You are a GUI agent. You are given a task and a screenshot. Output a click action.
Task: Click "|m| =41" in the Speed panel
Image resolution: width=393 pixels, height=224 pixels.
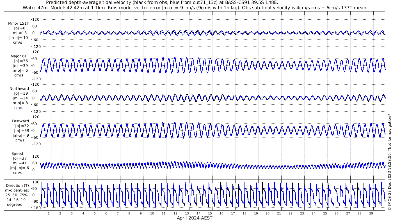pyautogui.click(x=20, y=163)
